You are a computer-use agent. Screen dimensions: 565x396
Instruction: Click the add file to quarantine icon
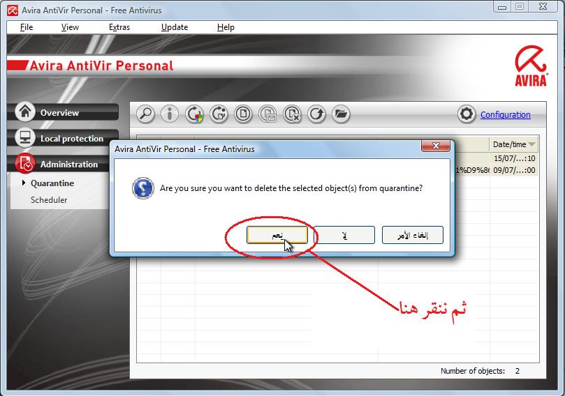[x=243, y=114]
